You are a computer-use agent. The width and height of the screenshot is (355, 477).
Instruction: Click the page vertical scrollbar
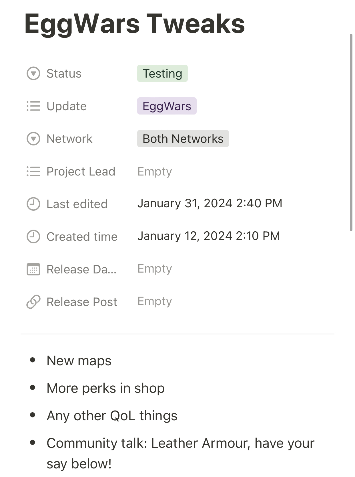point(352,132)
